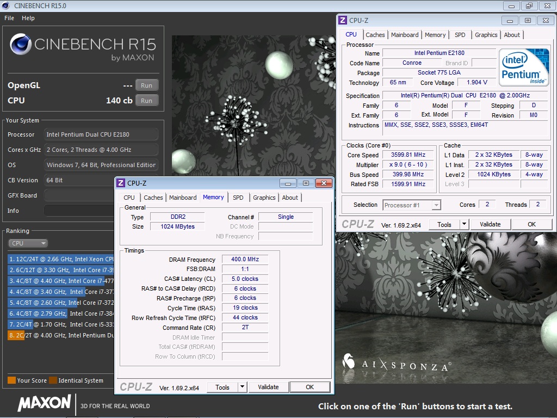Click the brown Identical System legend swatch
The height and width of the screenshot is (418, 557).
tap(53, 380)
